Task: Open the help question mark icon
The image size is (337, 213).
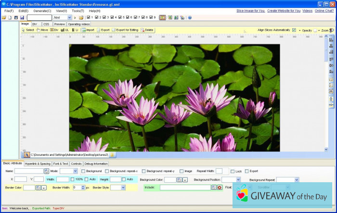Action: coord(190,17)
